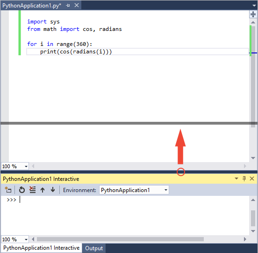The image size is (258, 253).
Task: Open the Environment PythonApplication1 dropdown
Action: click(x=134, y=190)
